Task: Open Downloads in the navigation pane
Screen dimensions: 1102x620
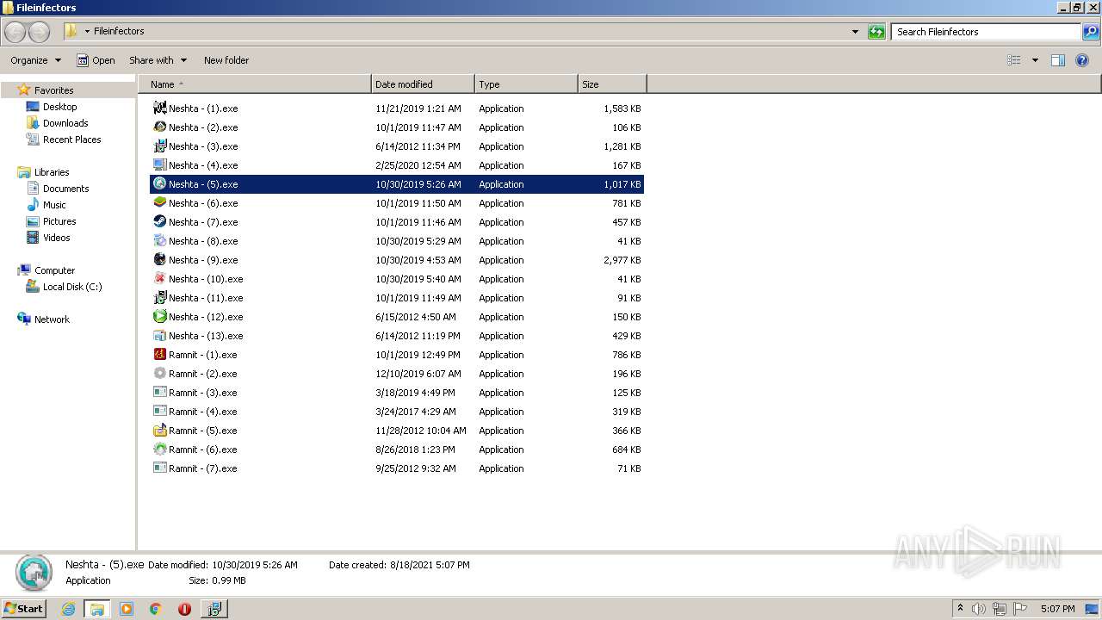Action: pos(65,123)
